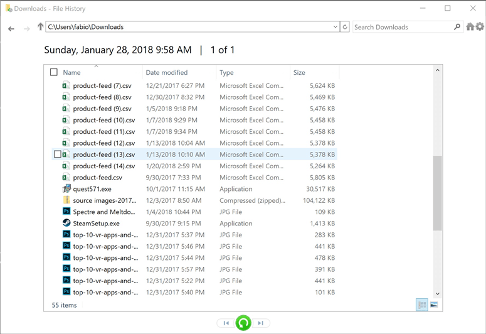
Task: Click the product-feed (7).csv Excel icon
Action: tap(66, 85)
